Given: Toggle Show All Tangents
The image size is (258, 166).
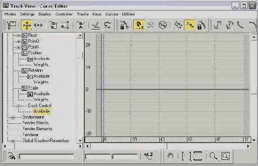Looking at the screenshot, I should [178, 25].
